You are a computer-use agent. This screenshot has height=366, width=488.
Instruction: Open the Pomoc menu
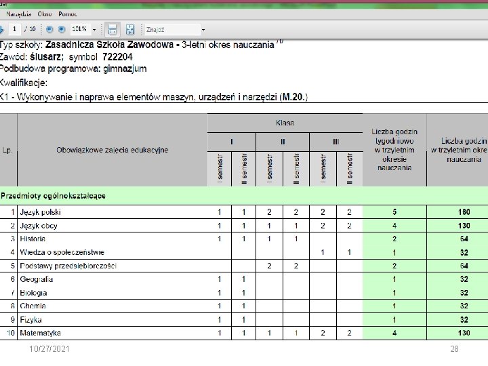pyautogui.click(x=68, y=14)
